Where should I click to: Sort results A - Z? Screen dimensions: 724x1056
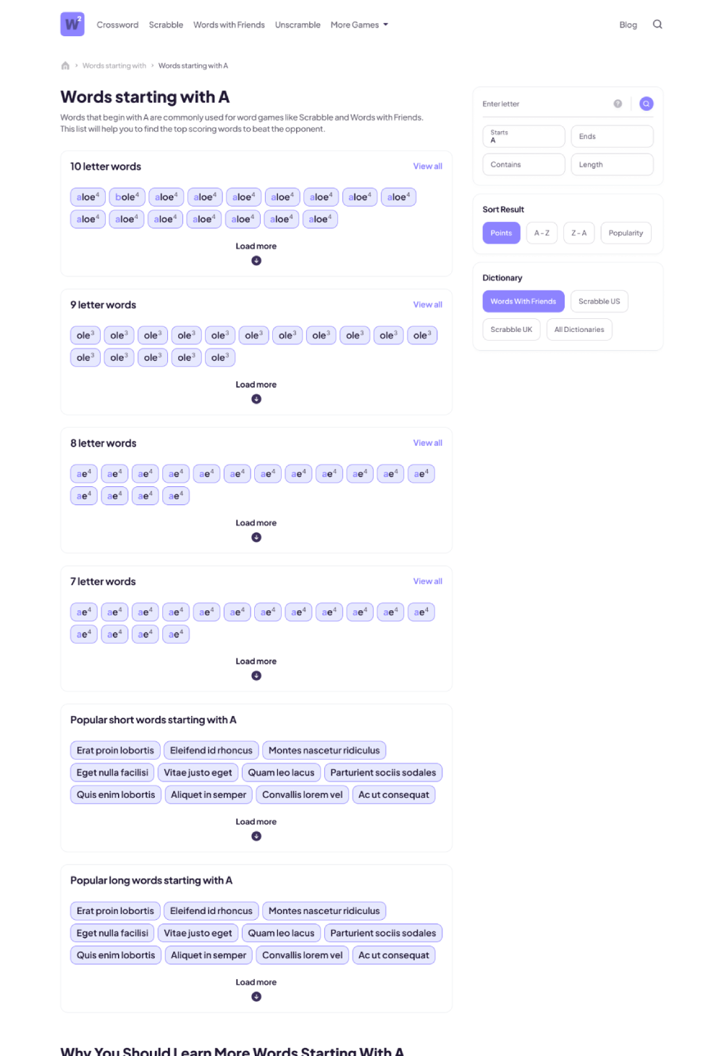[542, 233]
